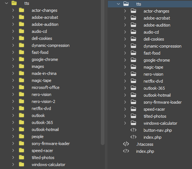Image resolution: width=192 pixels, height=169 pixels.
Task: Select the outlook folder name
Action: [38, 115]
